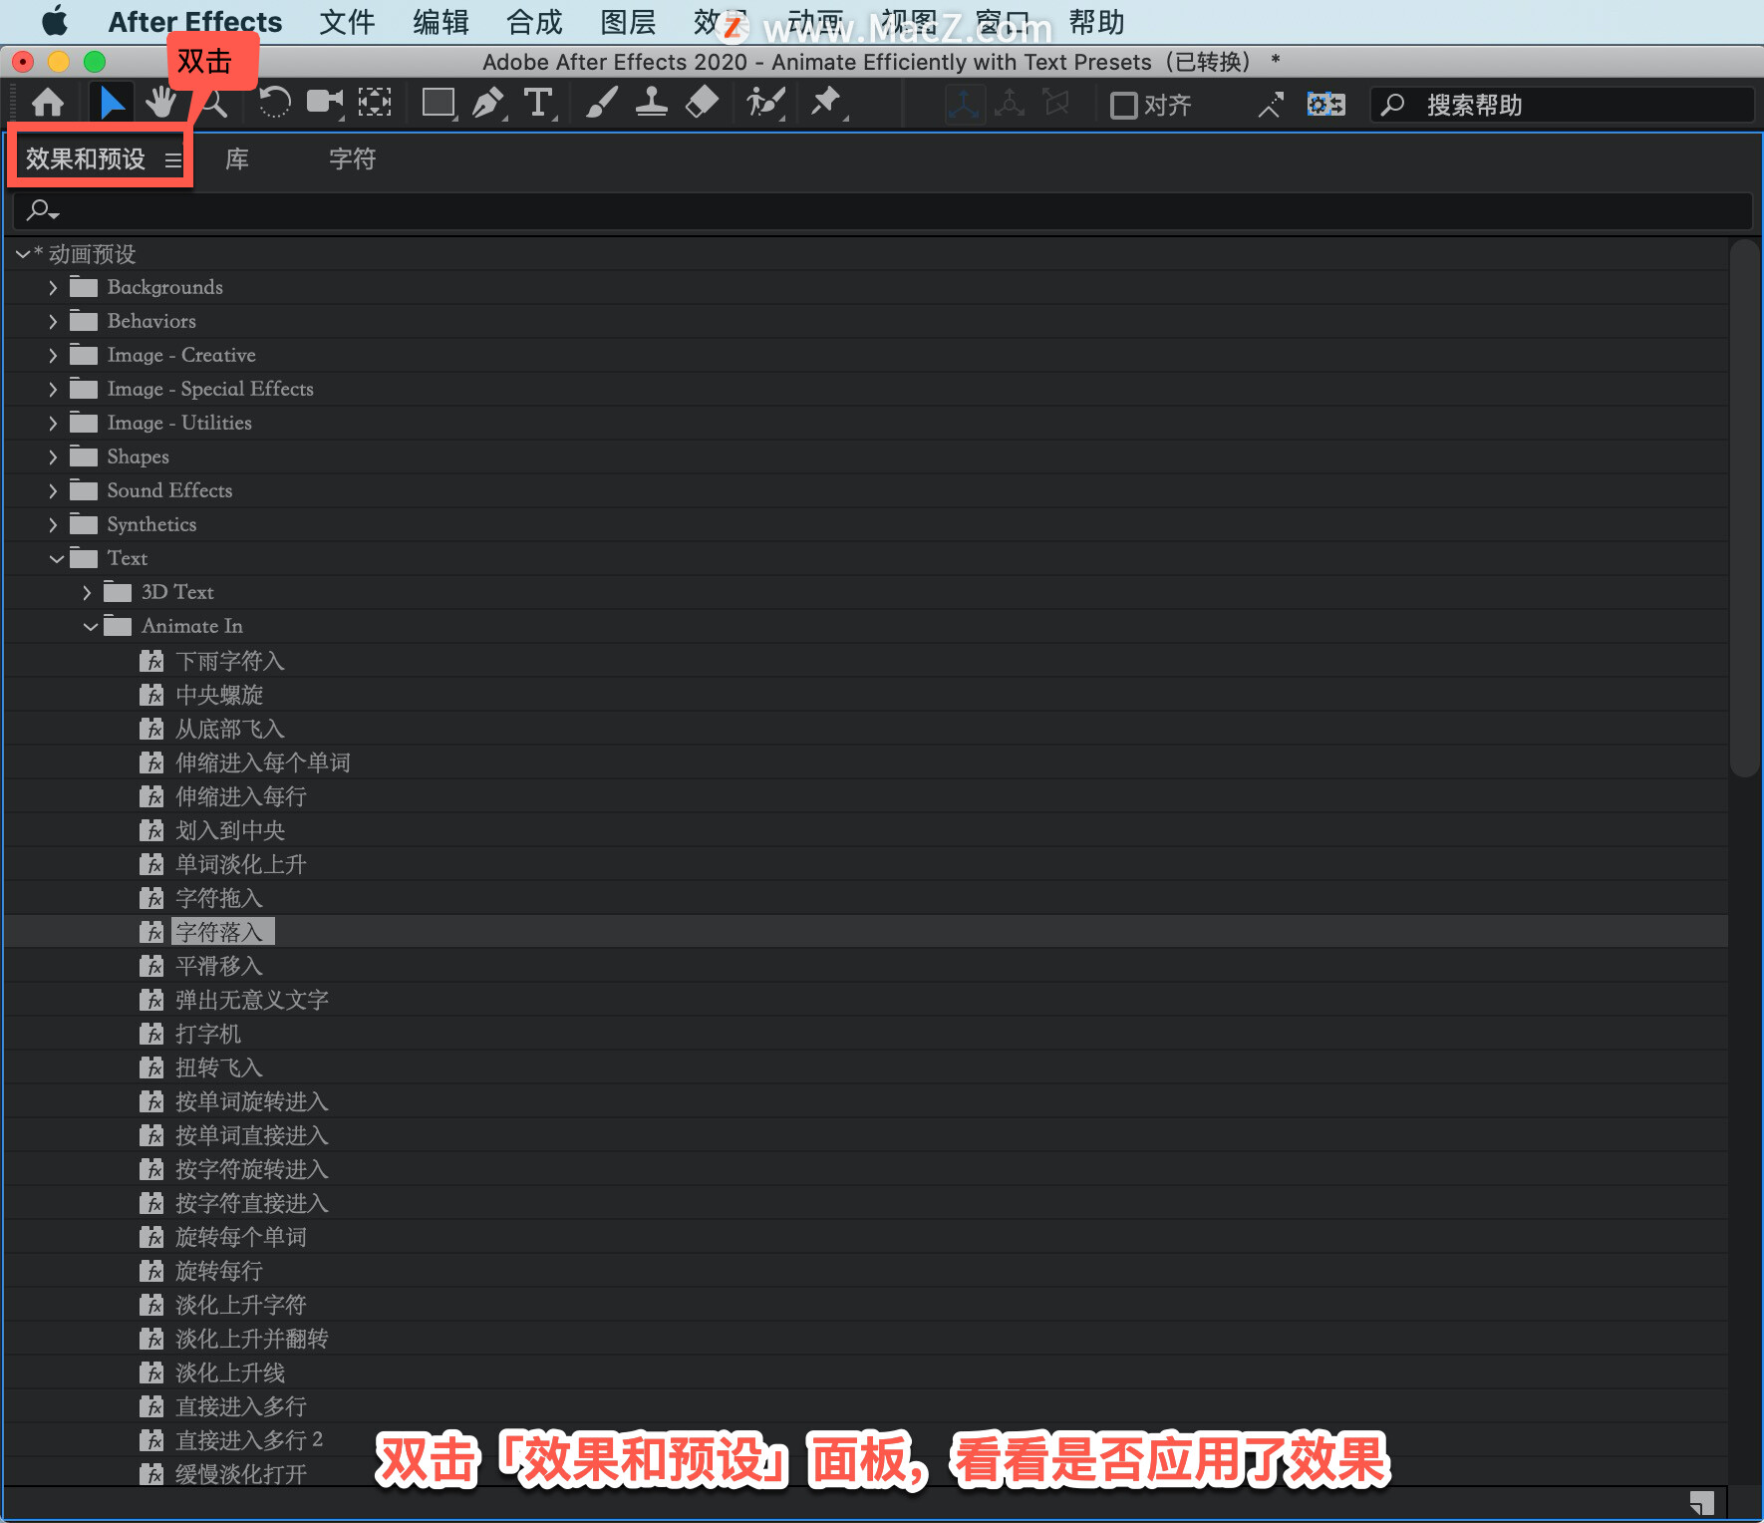Select the 中央螺旋 preset

[219, 696]
